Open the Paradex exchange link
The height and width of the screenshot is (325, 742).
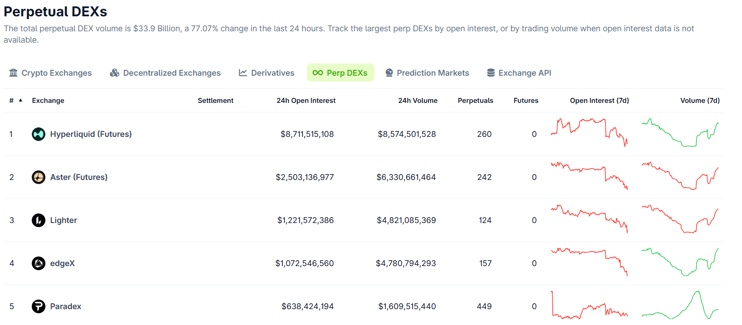point(65,306)
